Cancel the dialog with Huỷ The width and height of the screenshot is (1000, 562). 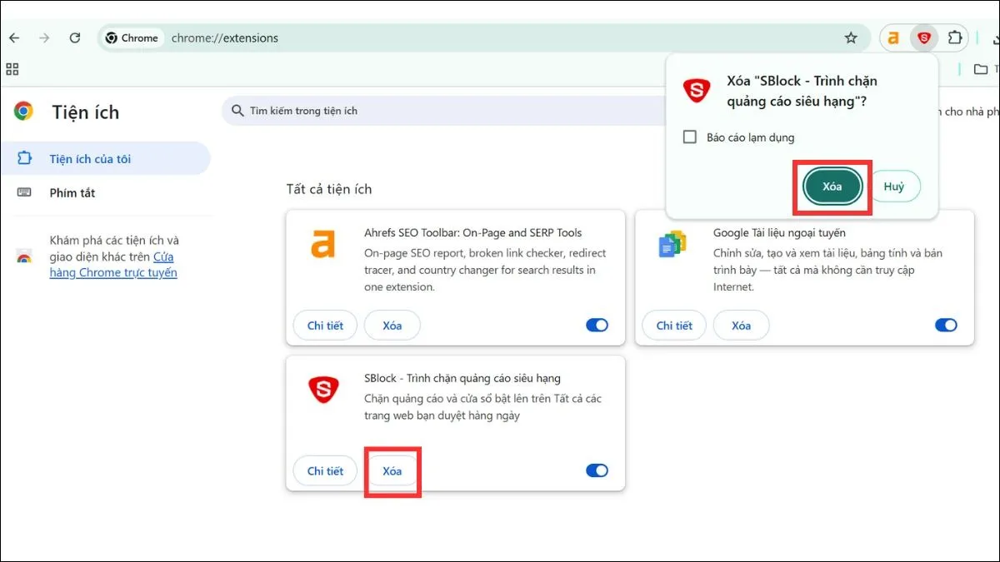tap(893, 187)
